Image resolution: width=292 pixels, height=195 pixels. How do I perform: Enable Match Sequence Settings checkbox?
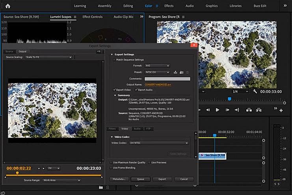[114, 60]
